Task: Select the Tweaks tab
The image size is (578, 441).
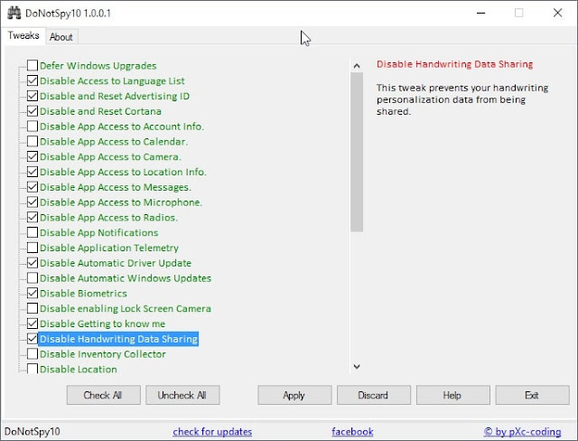Action: click(23, 36)
